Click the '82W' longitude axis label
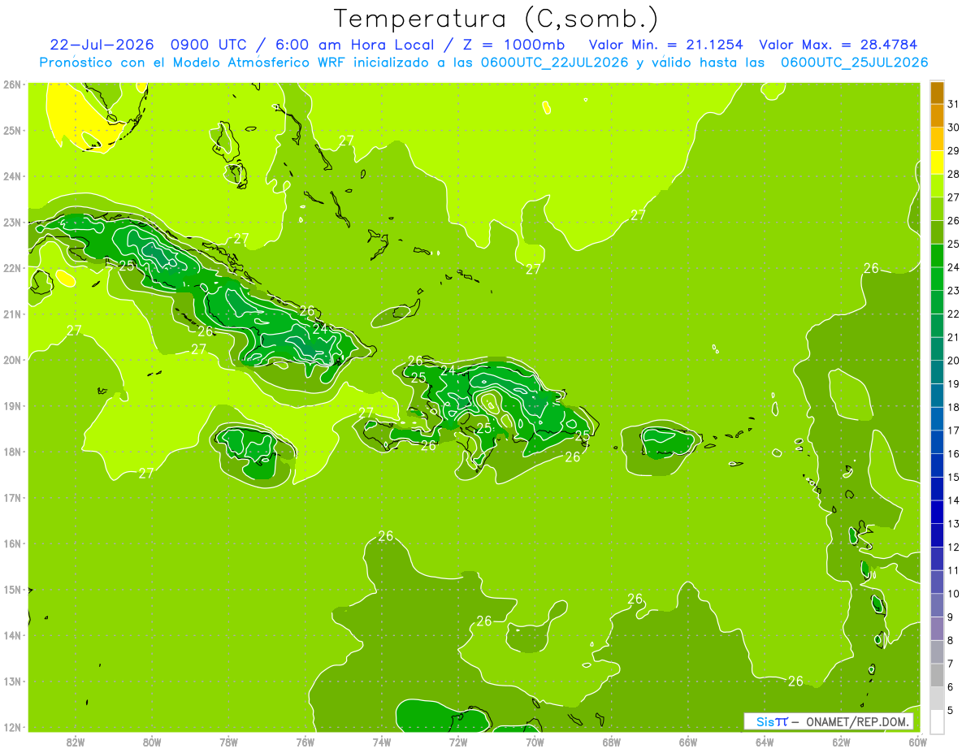 click(x=76, y=742)
